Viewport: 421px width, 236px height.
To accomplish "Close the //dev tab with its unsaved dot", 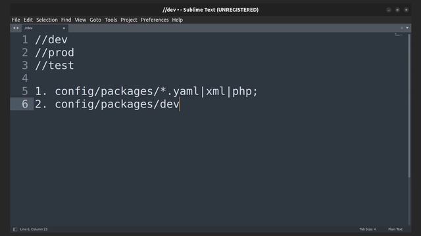I will coord(64,28).
